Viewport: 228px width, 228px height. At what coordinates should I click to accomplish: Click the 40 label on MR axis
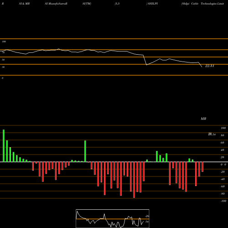(x=223, y=150)
